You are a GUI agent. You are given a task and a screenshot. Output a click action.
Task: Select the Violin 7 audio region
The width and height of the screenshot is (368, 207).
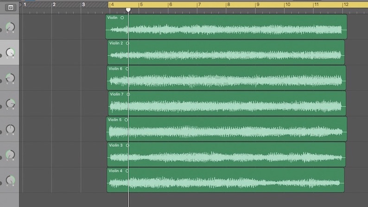[227, 103]
